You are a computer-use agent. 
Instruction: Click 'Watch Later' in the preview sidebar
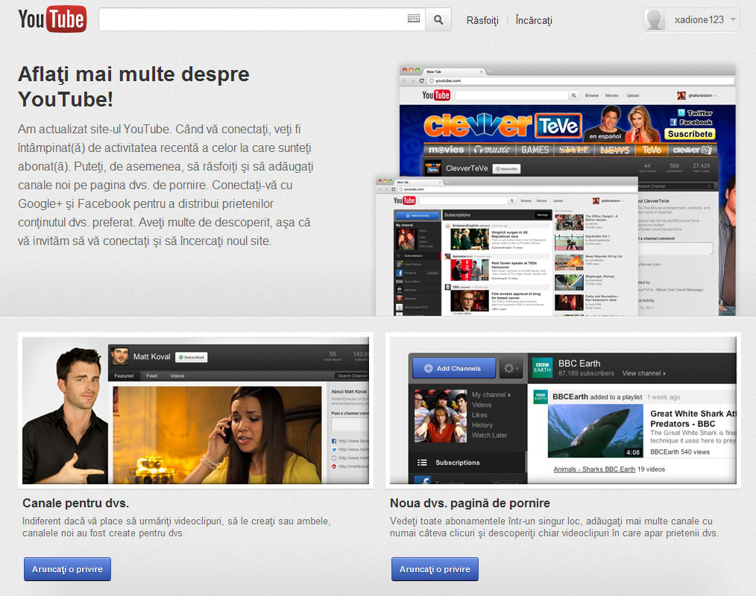point(489,435)
